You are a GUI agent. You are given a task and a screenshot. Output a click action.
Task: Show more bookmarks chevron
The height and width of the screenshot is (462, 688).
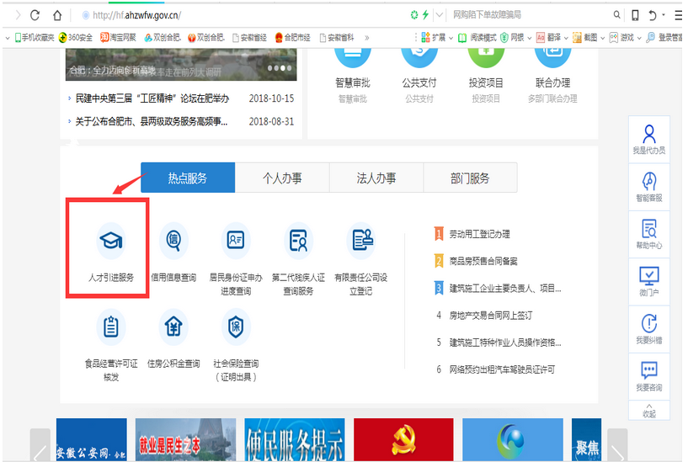tap(367, 38)
